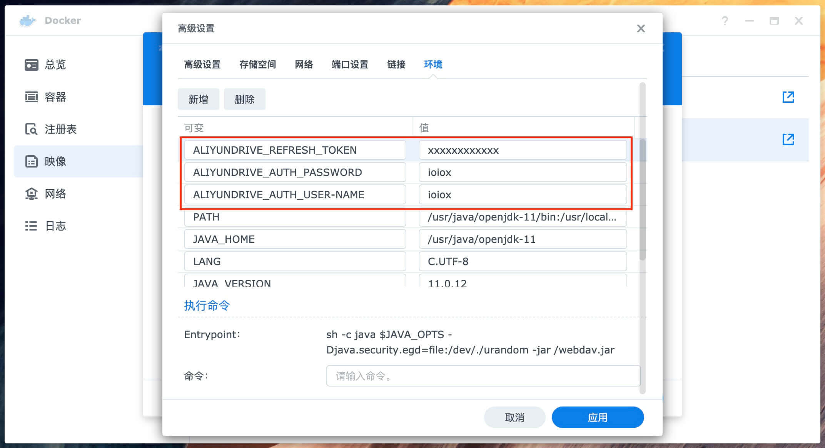Viewport: 825px width, 448px height.
Task: Open the 容器 container sidebar item
Action: [45, 97]
